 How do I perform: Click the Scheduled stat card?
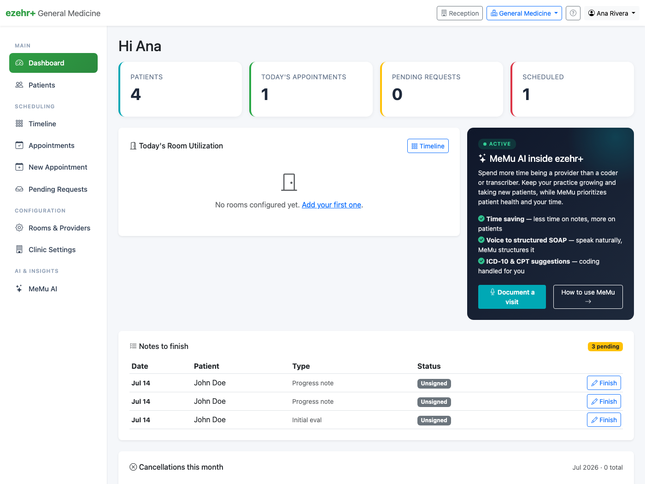tap(572, 89)
